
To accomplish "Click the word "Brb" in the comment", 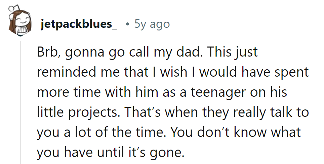I will (46, 53).
